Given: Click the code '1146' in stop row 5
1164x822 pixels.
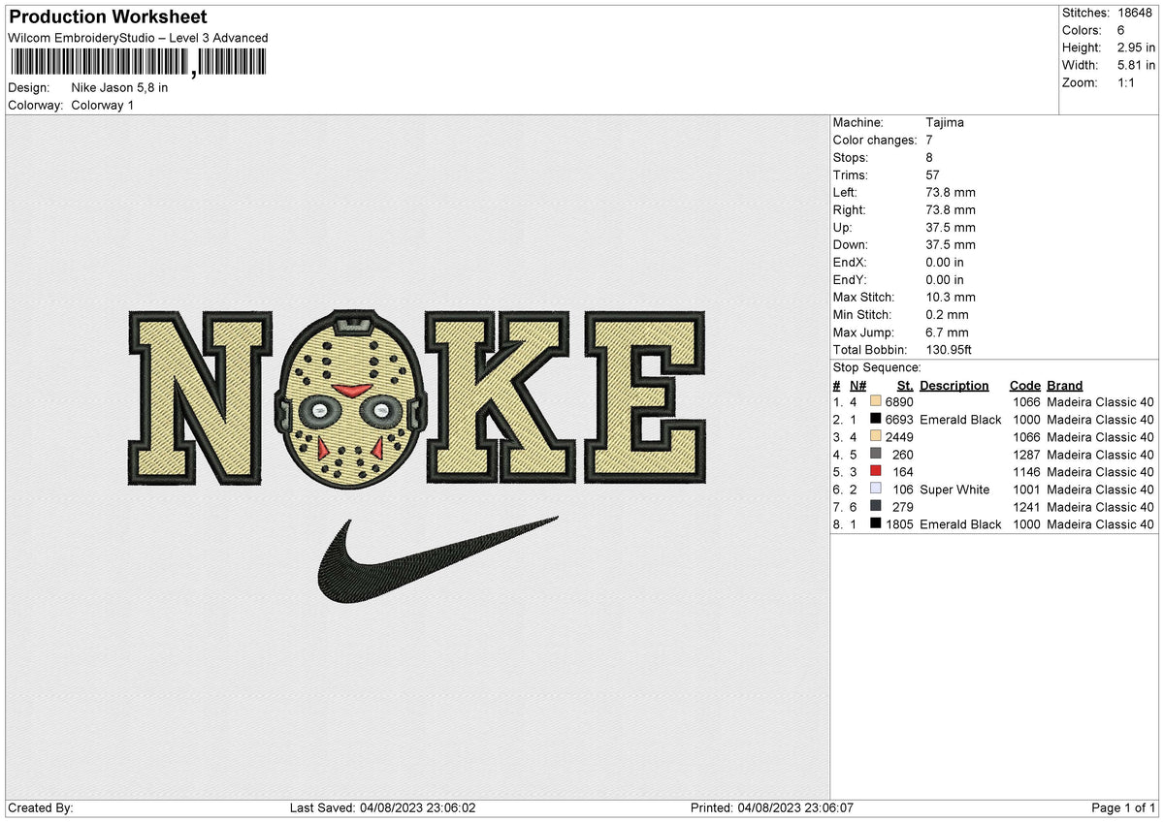Looking at the screenshot, I should (x=1024, y=471).
